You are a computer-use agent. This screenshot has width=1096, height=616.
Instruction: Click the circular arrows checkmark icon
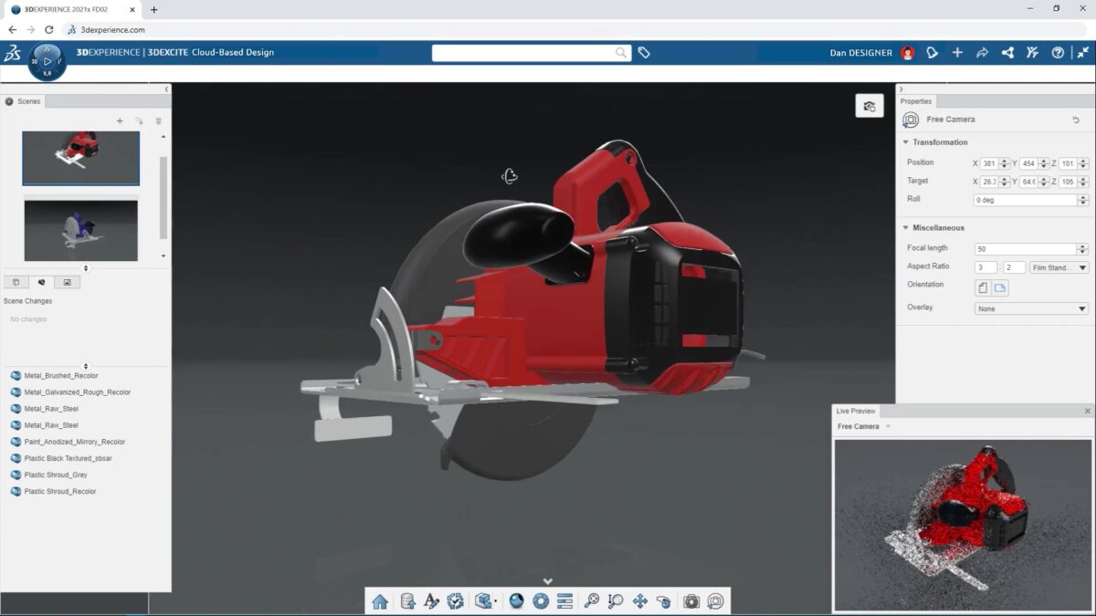[x=456, y=601]
